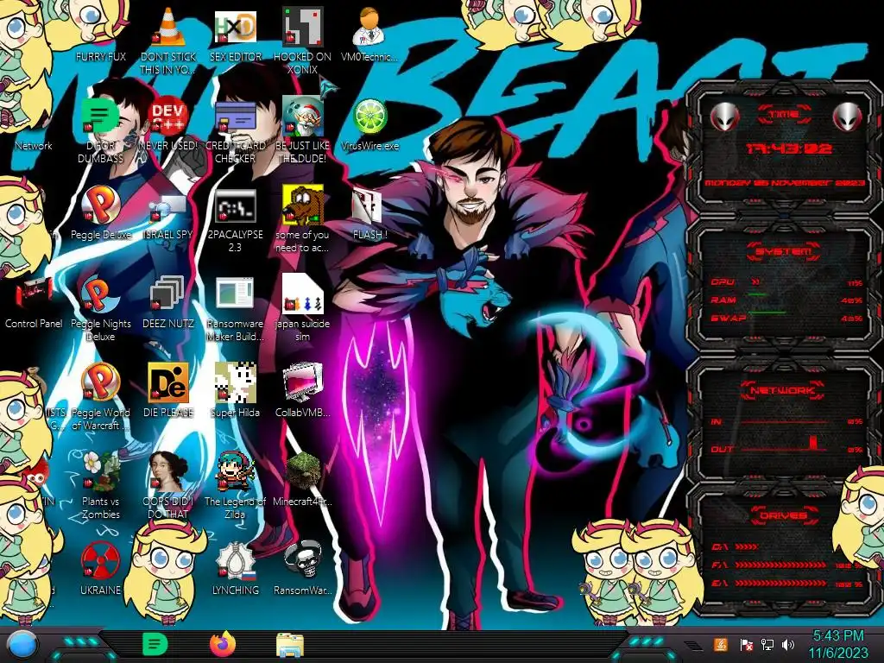Screen dimensions: 884x663
Task: Open the HxD hex editor shortcut
Action: click(235, 27)
